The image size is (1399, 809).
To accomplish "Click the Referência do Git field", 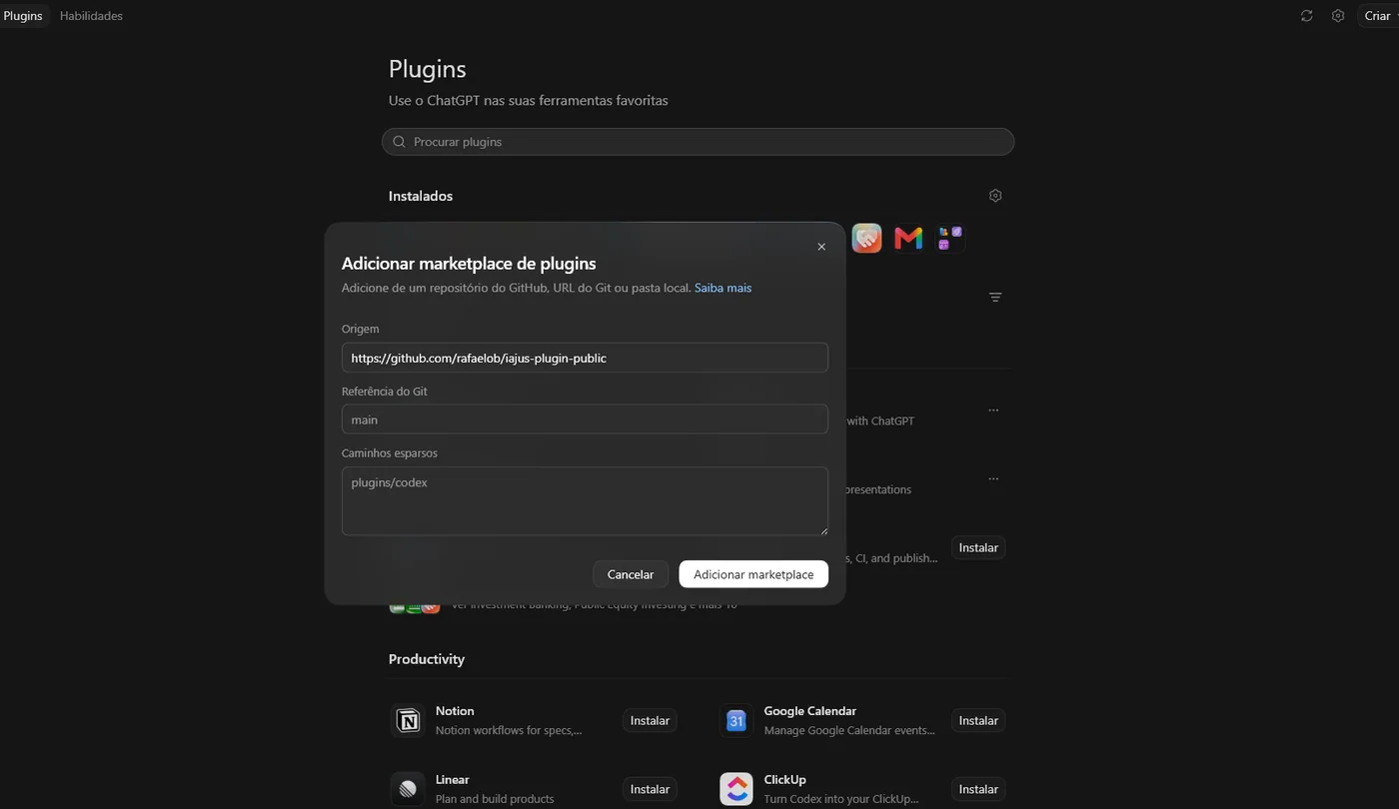I will click(585, 419).
